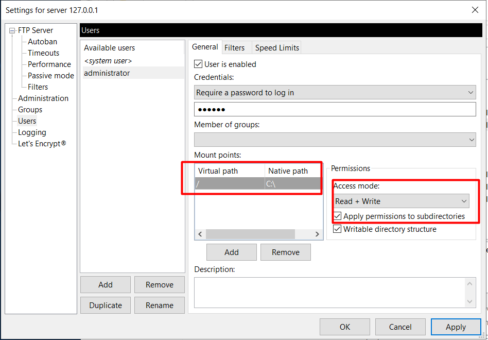Open the Member of groups dropdown
Screen dimensions: 488x340
click(x=335, y=140)
